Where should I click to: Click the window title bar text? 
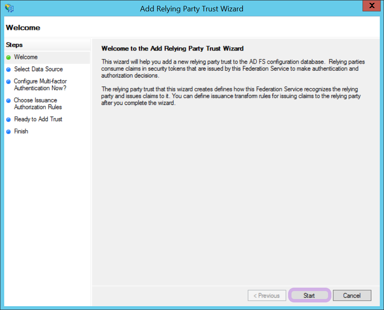coord(191,9)
